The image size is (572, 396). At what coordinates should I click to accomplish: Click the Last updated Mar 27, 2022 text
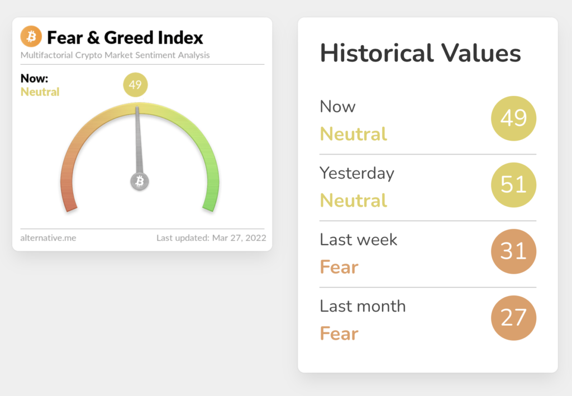[211, 238]
